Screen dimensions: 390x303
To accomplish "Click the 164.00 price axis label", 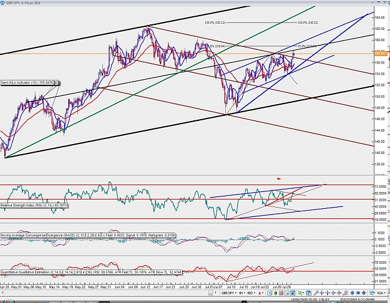I will [x=379, y=17].
